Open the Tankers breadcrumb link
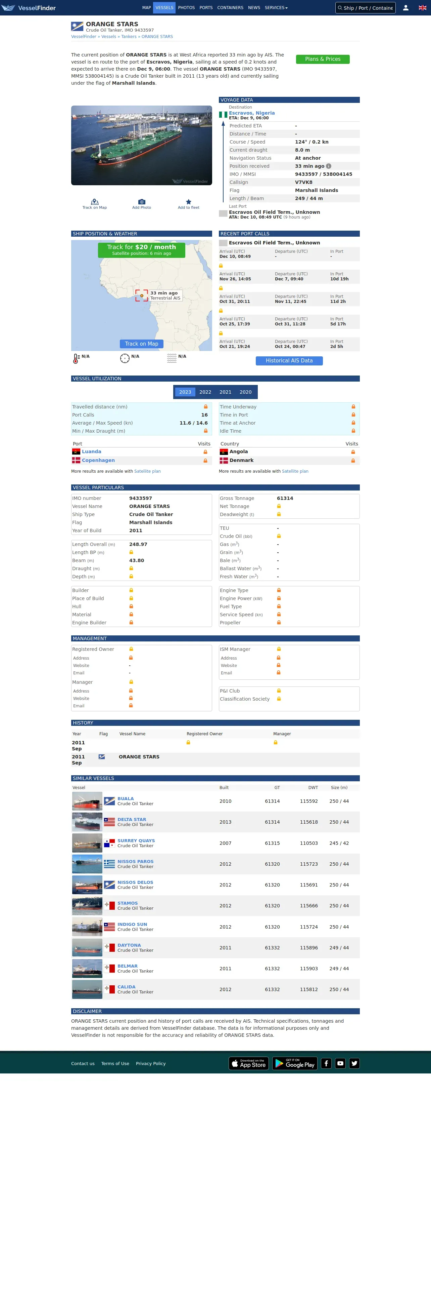This screenshot has height=1295, width=431. pos(129,37)
